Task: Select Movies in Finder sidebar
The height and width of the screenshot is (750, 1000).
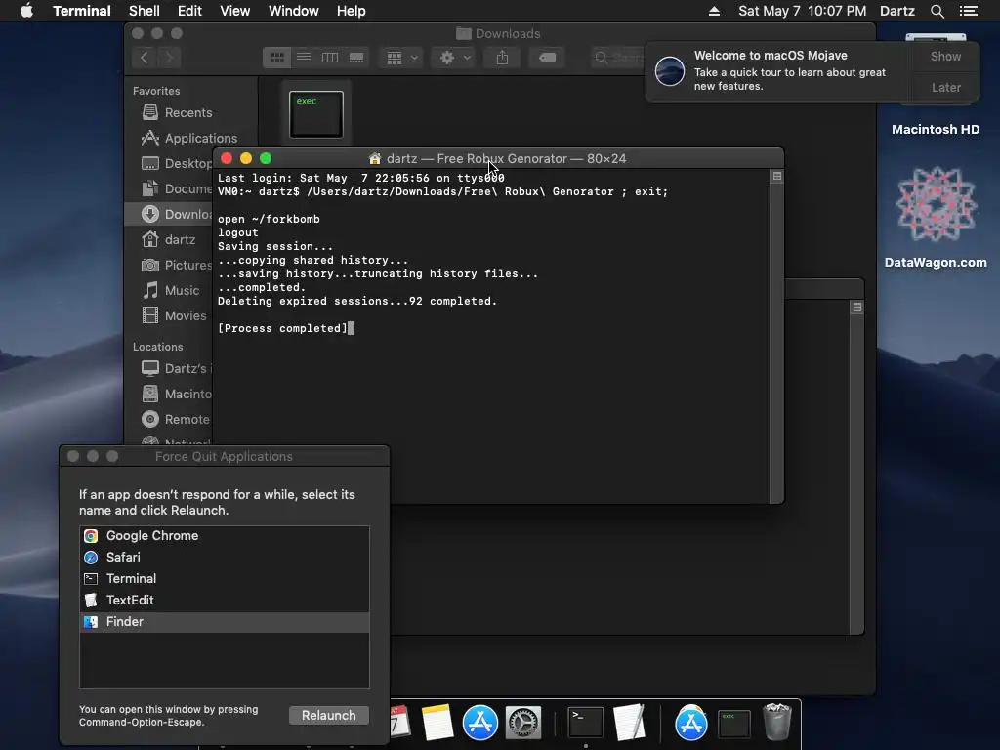Action: (x=174, y=315)
